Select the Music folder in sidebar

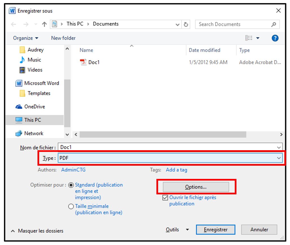coord(34,60)
